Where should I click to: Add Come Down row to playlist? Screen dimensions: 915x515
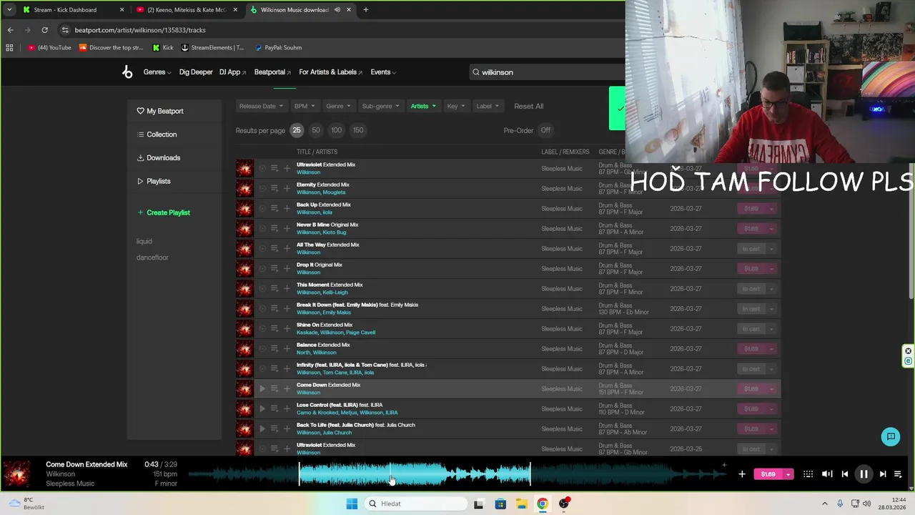[x=287, y=388]
